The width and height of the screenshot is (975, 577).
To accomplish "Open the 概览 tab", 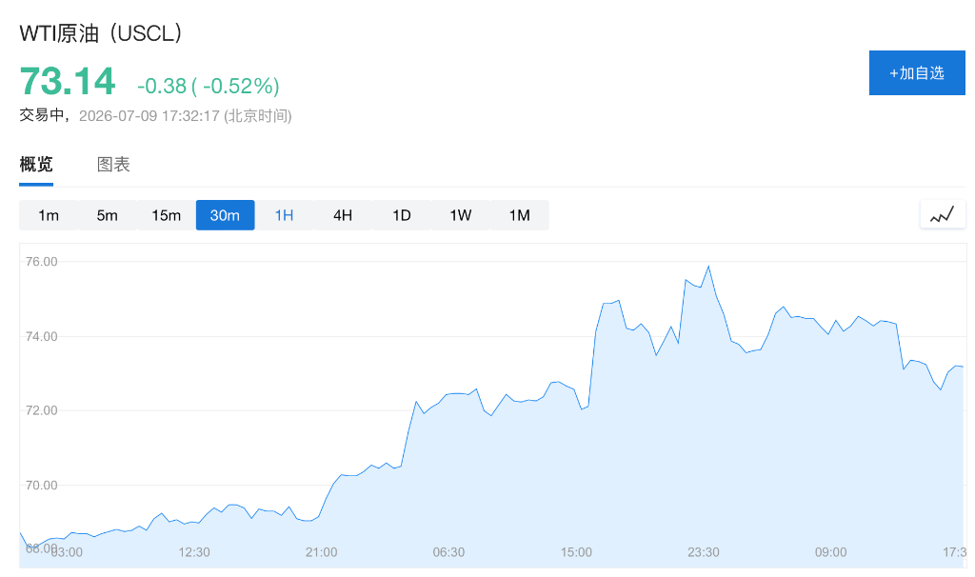I will [36, 165].
